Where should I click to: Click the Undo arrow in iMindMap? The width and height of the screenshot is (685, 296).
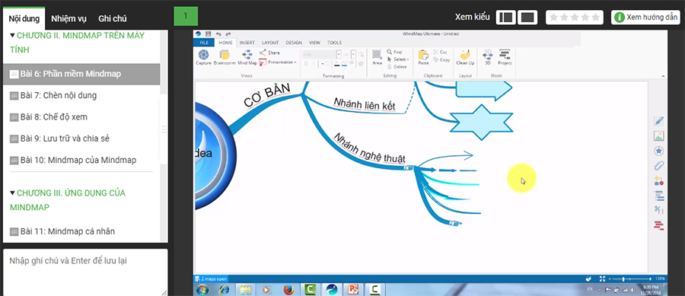218,33
